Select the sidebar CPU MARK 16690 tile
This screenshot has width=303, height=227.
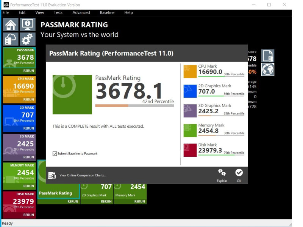19,86
